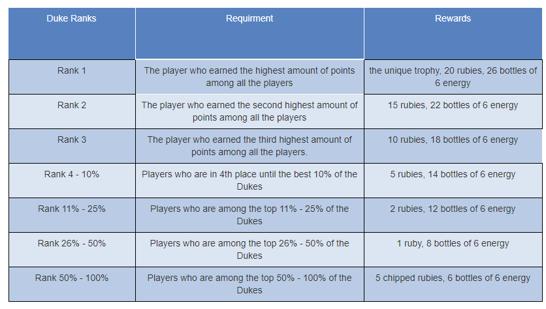Select the 1 ruby, 8 bottles reward cell
The width and height of the screenshot is (546, 309).
[453, 250]
